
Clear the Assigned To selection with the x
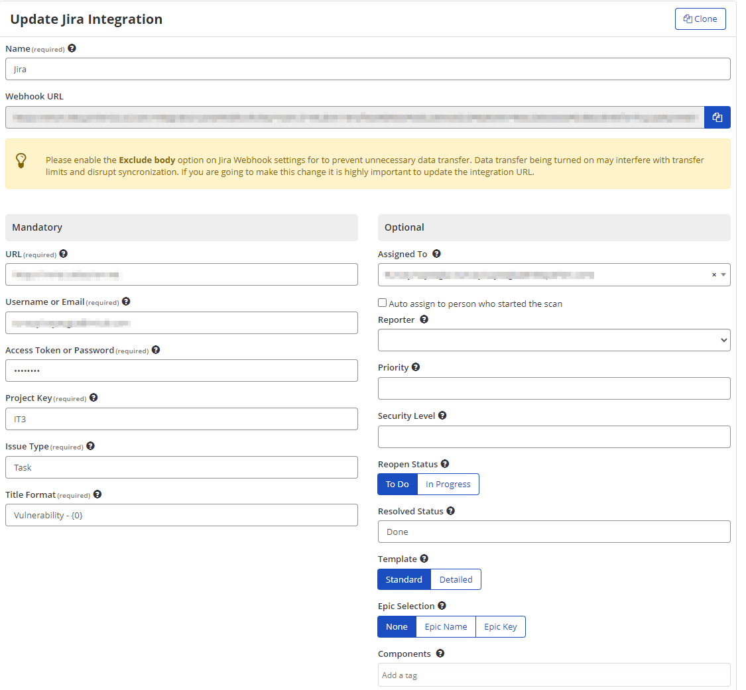click(714, 275)
